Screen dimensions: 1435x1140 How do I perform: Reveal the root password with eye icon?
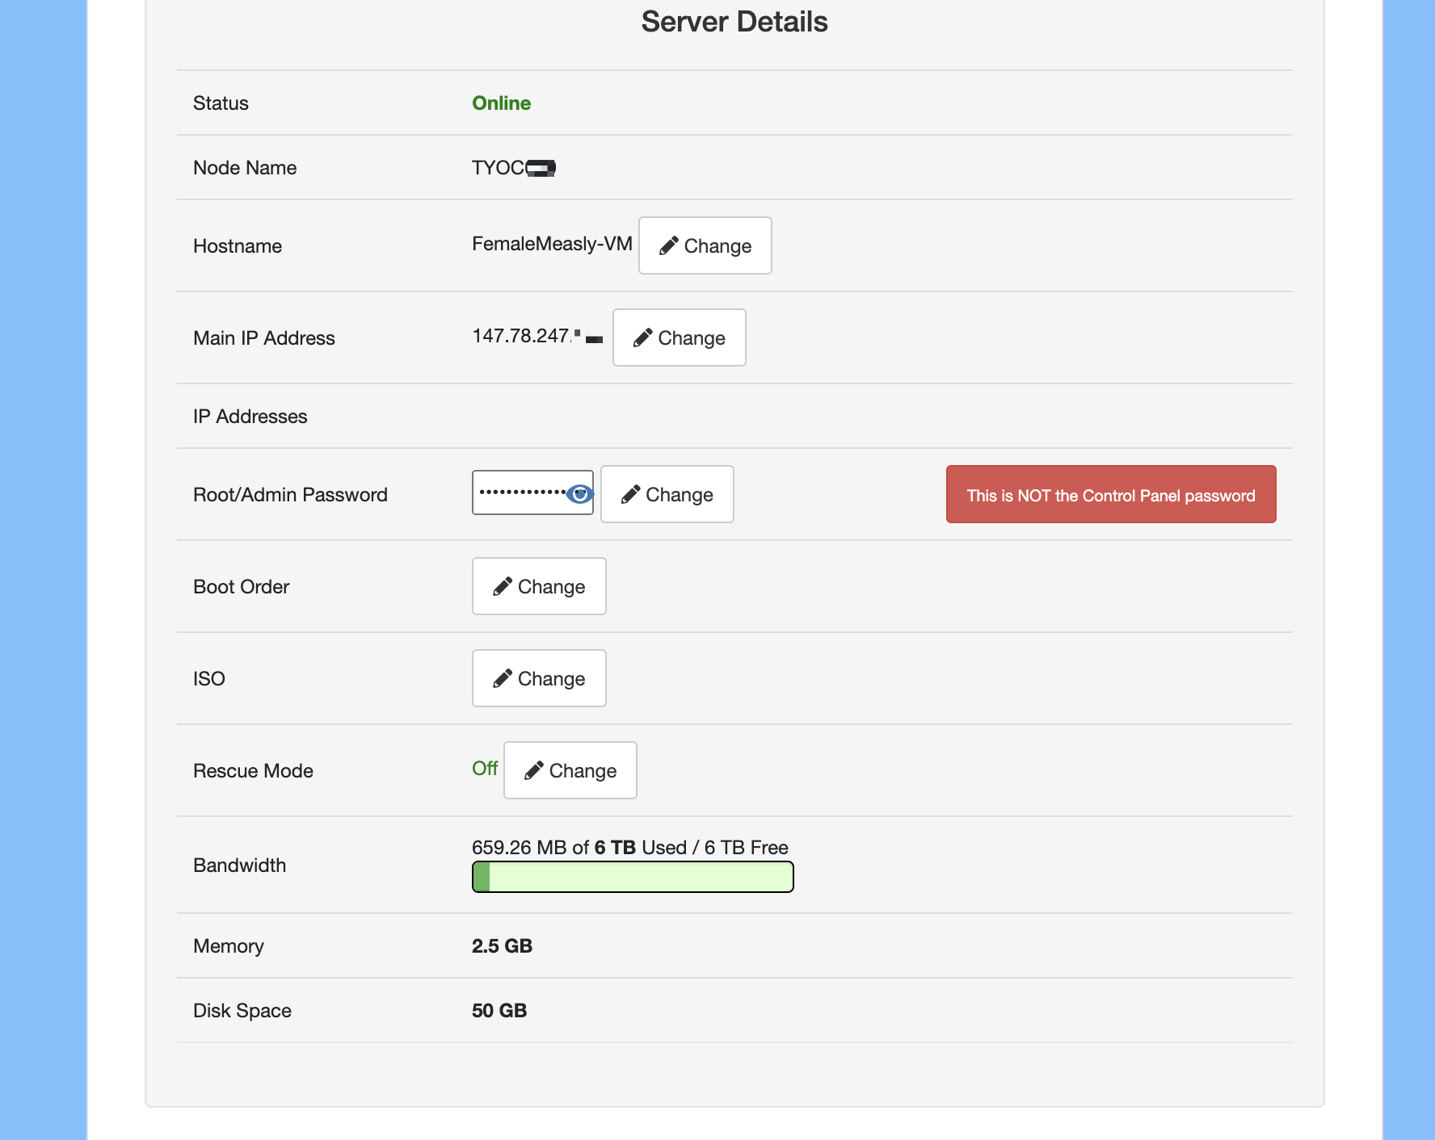coord(579,493)
